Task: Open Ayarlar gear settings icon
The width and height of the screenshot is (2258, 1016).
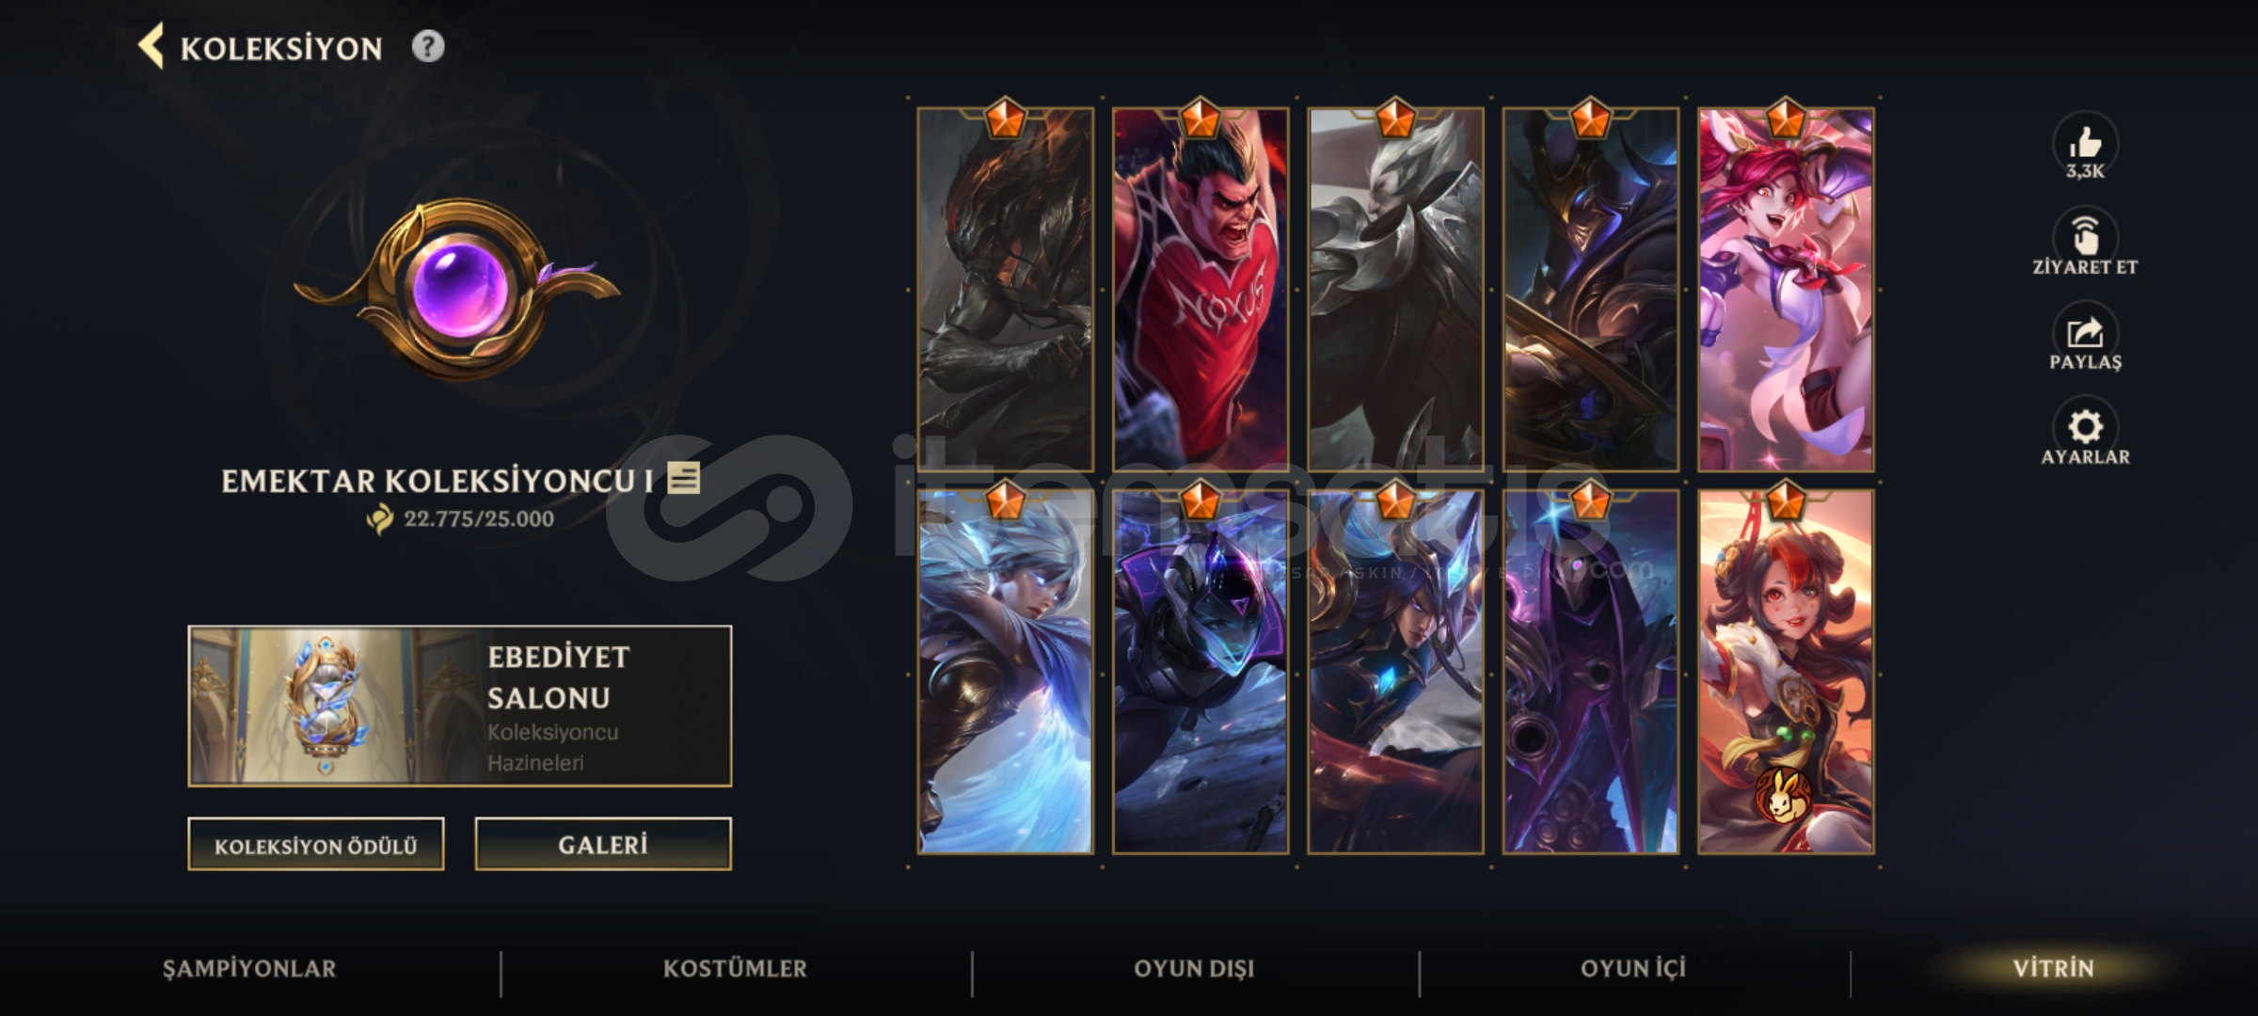Action: point(2085,426)
